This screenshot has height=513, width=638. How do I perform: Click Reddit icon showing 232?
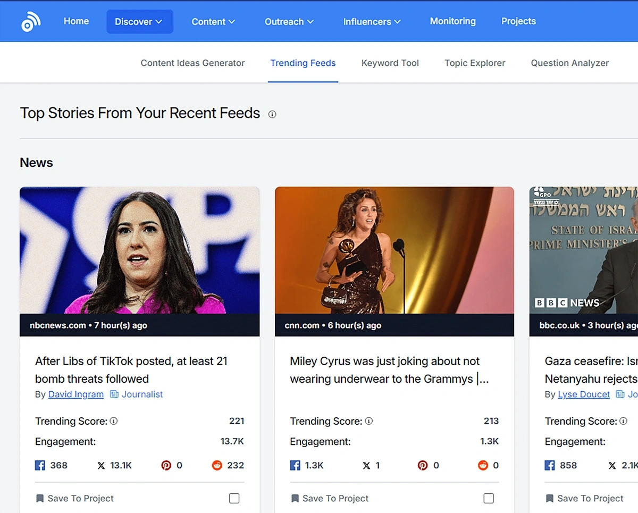click(x=217, y=465)
